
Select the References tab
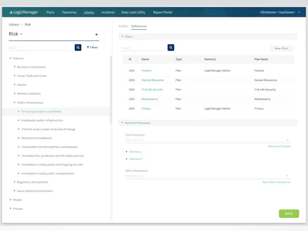pos(139,26)
